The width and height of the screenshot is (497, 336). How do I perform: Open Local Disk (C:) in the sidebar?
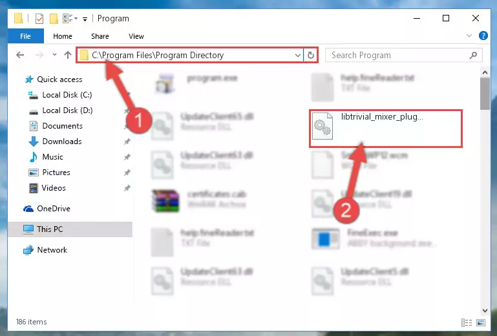tap(67, 95)
